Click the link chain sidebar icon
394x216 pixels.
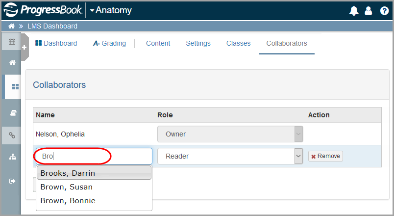12,135
